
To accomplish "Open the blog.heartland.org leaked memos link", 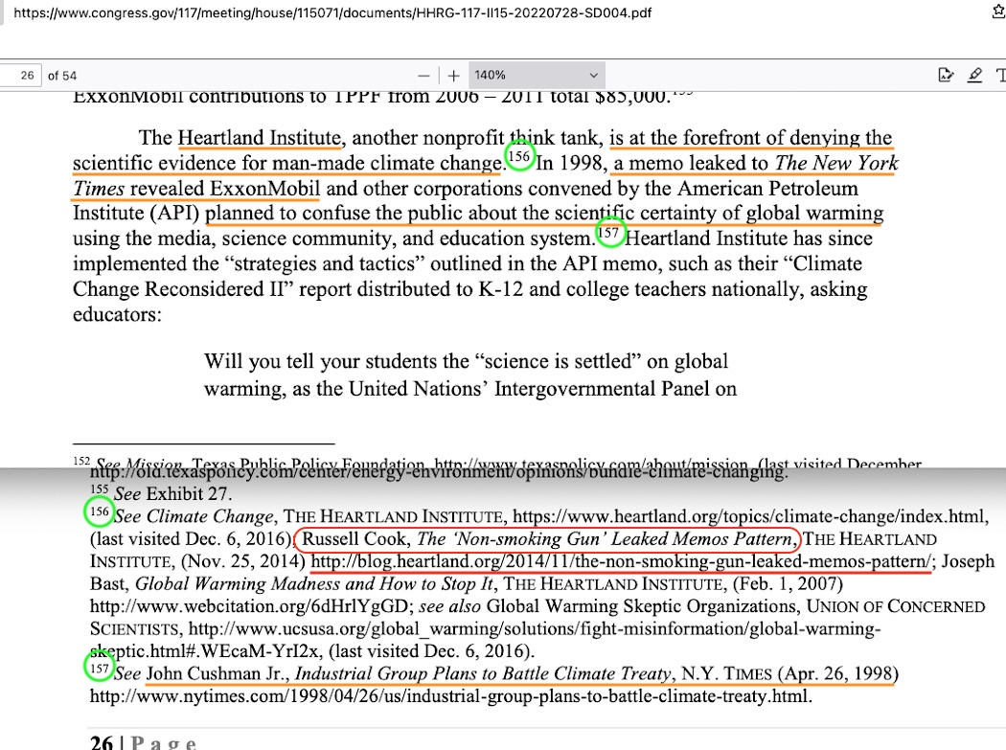I will tap(620, 562).
